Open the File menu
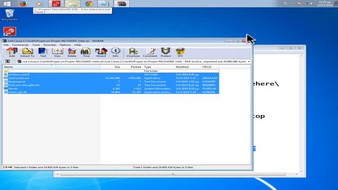The height and width of the screenshot is (190, 338). pyautogui.click(x=6, y=45)
